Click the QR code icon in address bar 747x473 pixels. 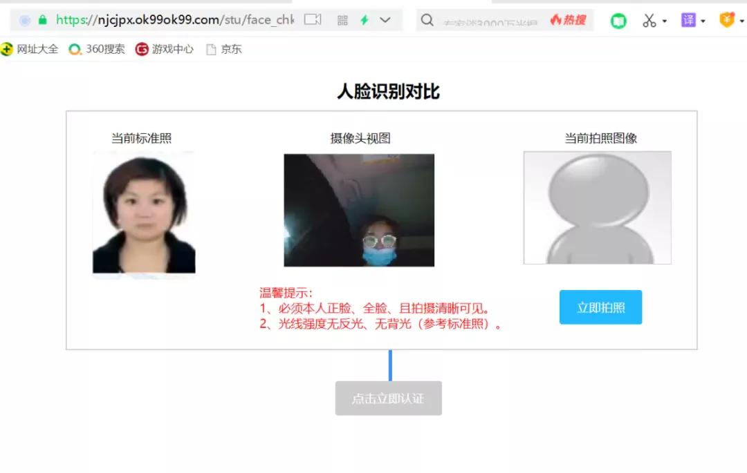342,20
